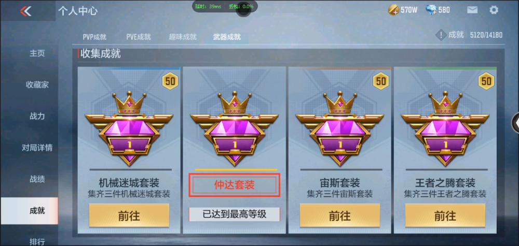Switch to the PVP成就 tab
519x246 pixels.
click(x=94, y=37)
